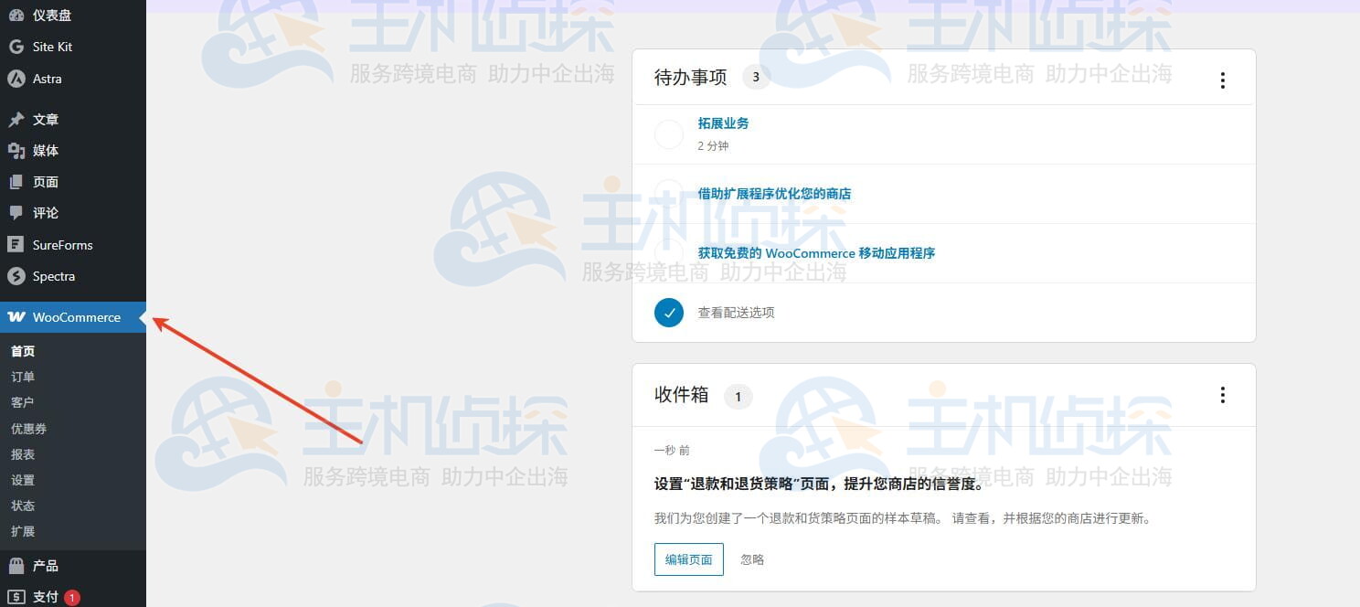
Task: Open WooCommerce 设置 from the submenu
Action: click(x=23, y=479)
